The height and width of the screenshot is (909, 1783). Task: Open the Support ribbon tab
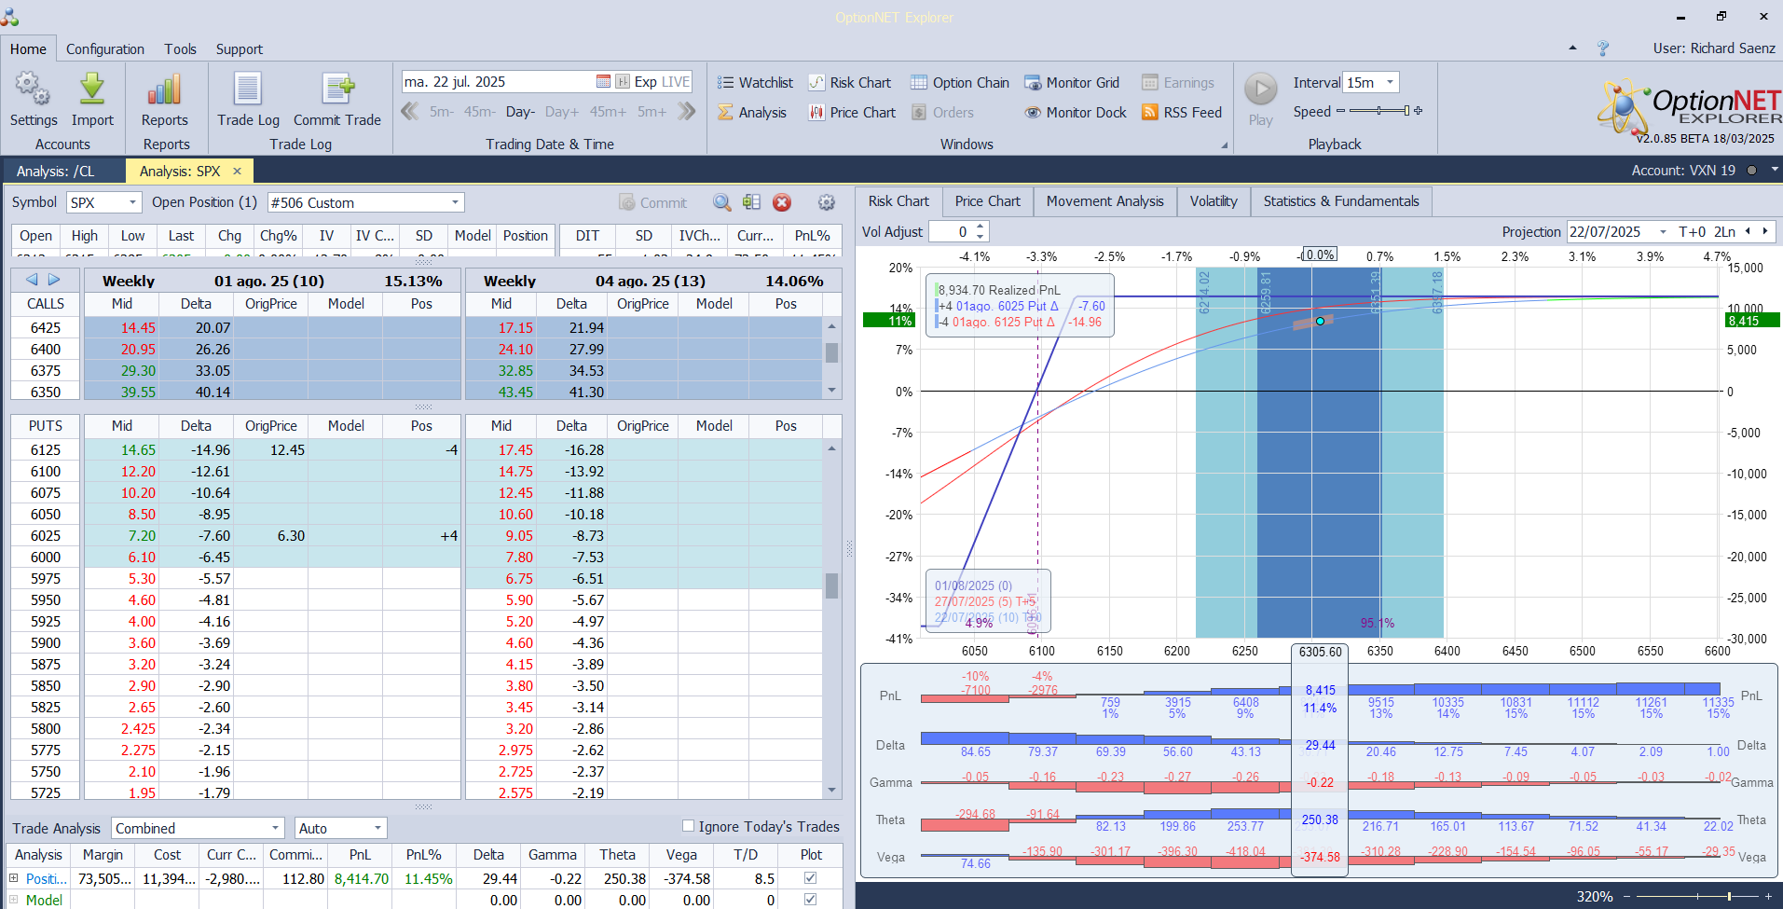click(x=240, y=49)
